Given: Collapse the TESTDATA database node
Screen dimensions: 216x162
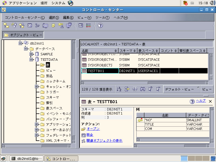Looking at the screenshot, I should click(x=31, y=59).
